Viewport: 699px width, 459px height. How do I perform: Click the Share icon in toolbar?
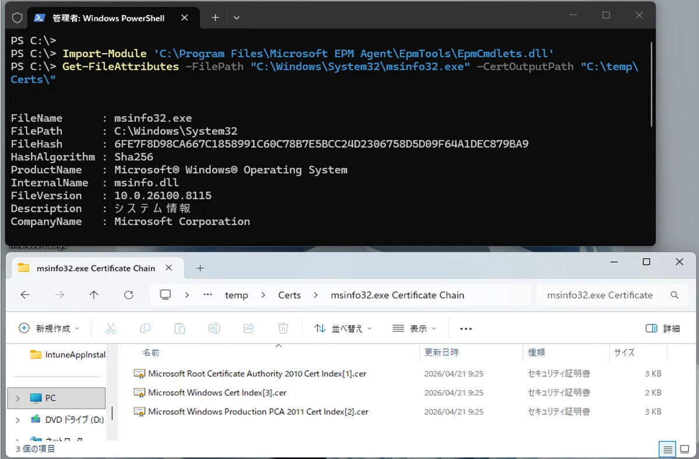249,329
